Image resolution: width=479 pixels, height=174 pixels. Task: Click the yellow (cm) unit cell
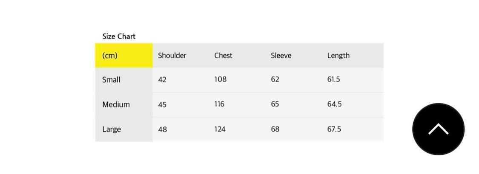click(x=110, y=56)
